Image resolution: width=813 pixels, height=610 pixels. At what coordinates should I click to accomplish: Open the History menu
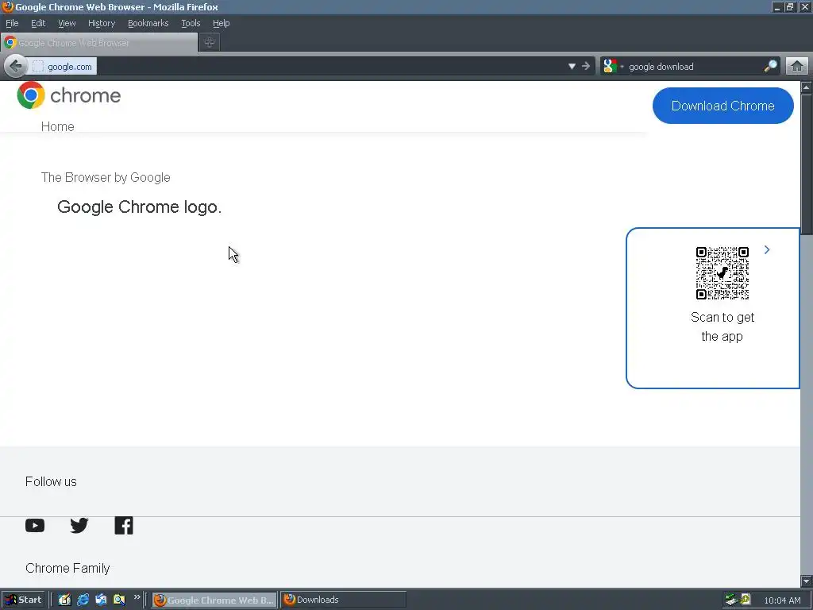point(101,23)
